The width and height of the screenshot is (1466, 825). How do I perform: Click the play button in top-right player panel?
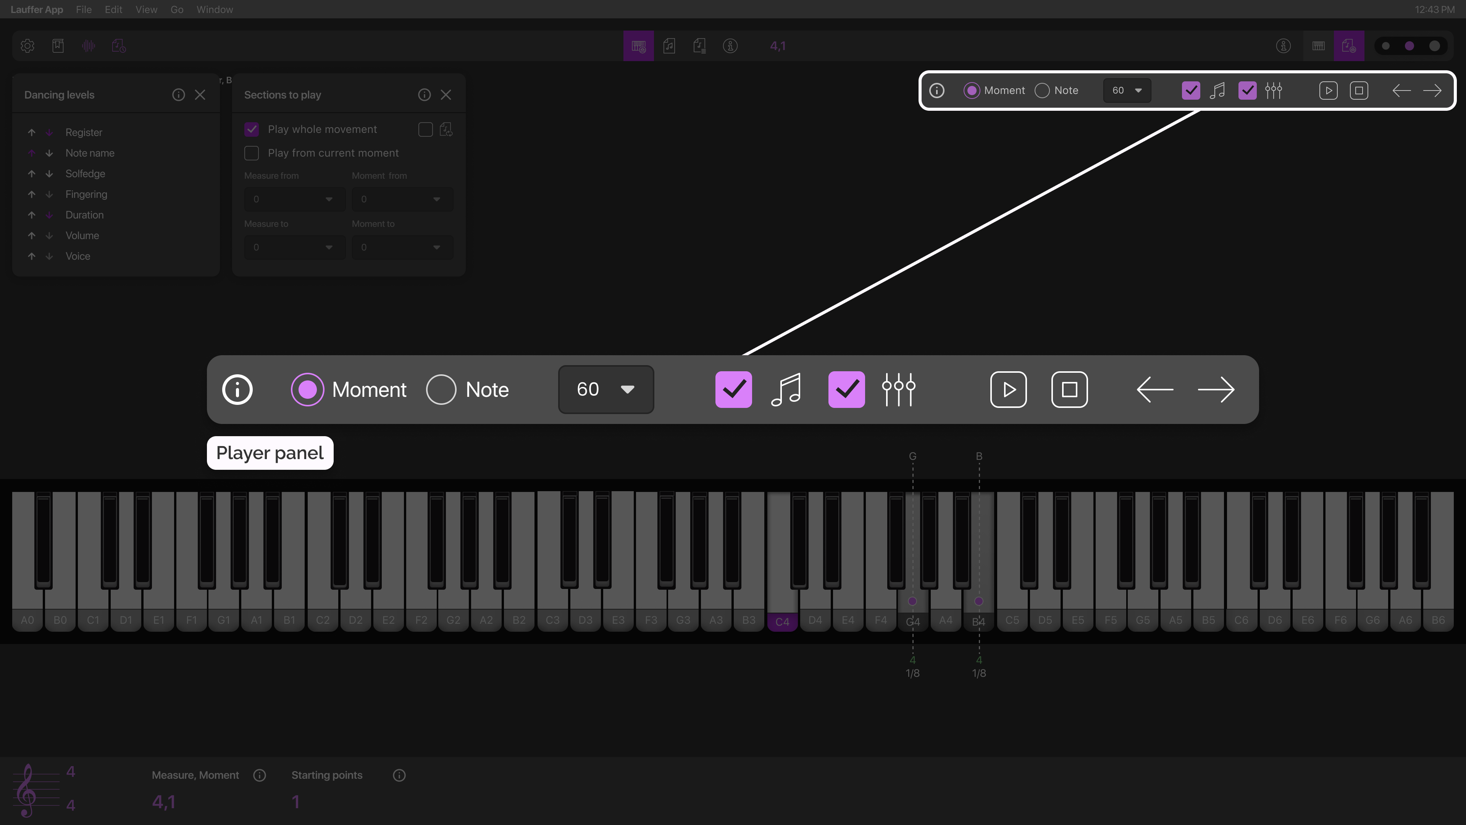[1328, 91]
